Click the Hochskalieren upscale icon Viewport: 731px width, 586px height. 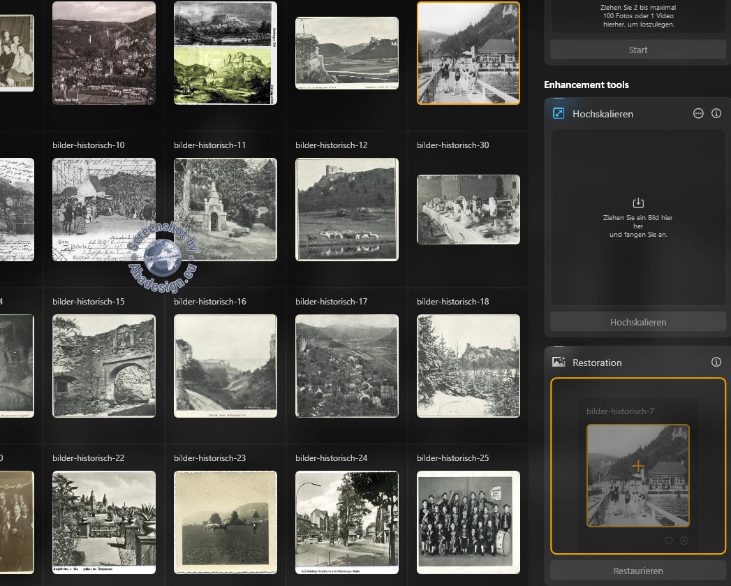click(x=559, y=113)
